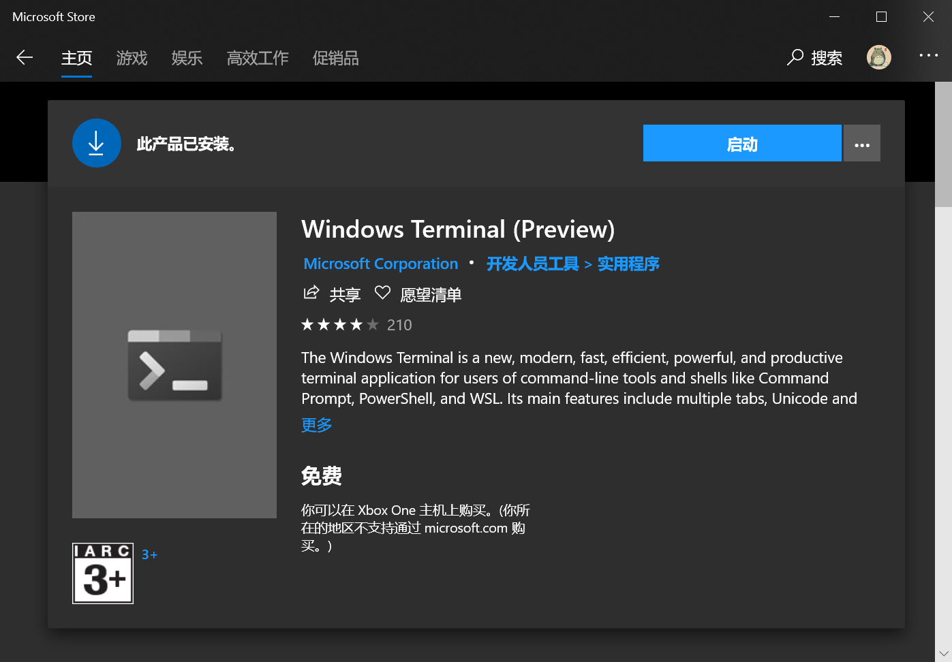Click the IARC 3+ rating badge
952x662 pixels.
pyautogui.click(x=103, y=573)
